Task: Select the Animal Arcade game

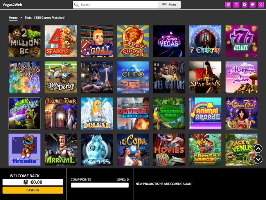Action: tap(205, 114)
